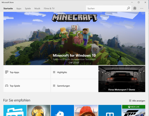The height and width of the screenshot is (116, 149).
Task: Maximize the Microsoft Store window
Action: [139, 2]
